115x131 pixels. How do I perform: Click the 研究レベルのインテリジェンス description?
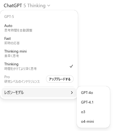22,82
